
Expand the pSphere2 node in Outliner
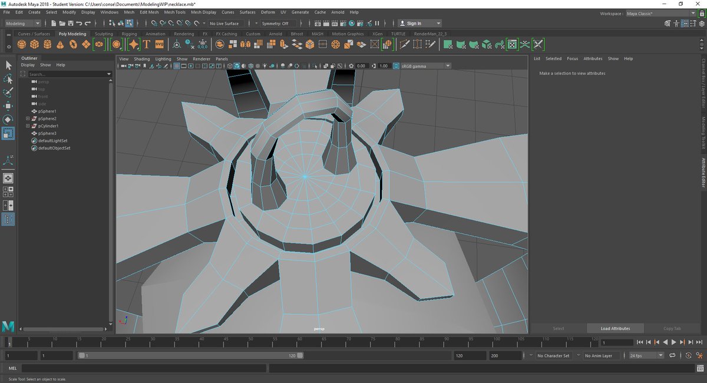click(28, 118)
